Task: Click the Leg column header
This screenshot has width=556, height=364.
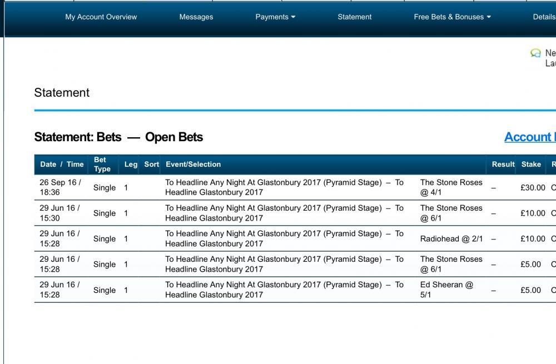Action: click(131, 164)
